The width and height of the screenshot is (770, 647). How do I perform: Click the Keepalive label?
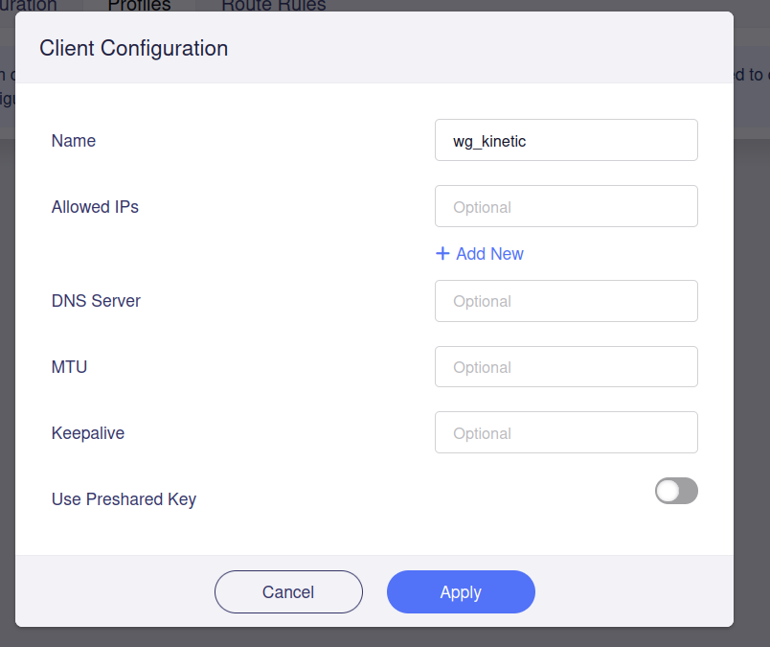point(88,433)
